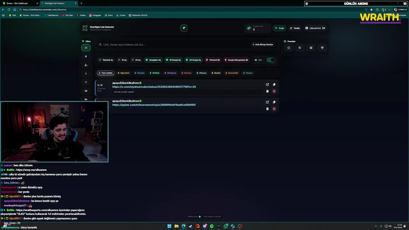Open Windows Start menu

click(169, 226)
